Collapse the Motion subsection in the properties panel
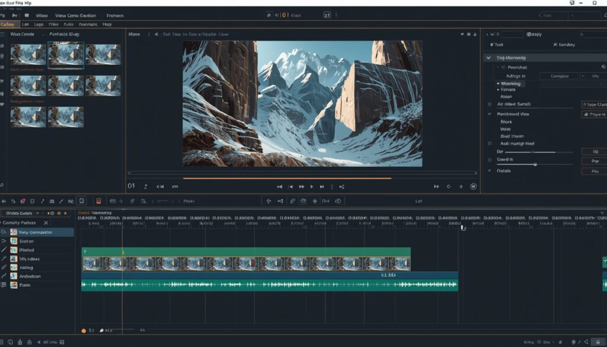 pos(498,84)
